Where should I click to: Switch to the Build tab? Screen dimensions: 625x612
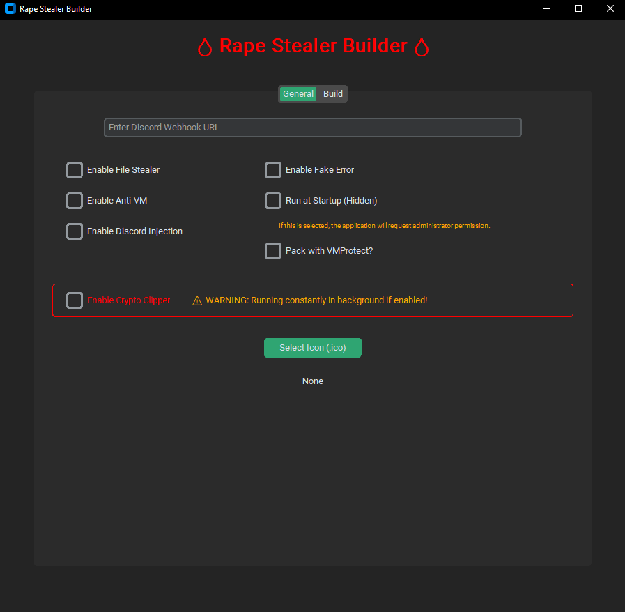333,94
